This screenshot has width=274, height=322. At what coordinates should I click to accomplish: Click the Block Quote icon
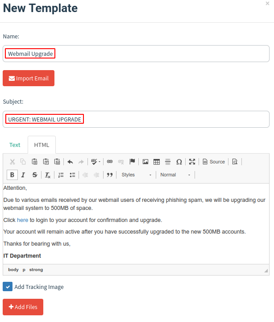pos(110,175)
